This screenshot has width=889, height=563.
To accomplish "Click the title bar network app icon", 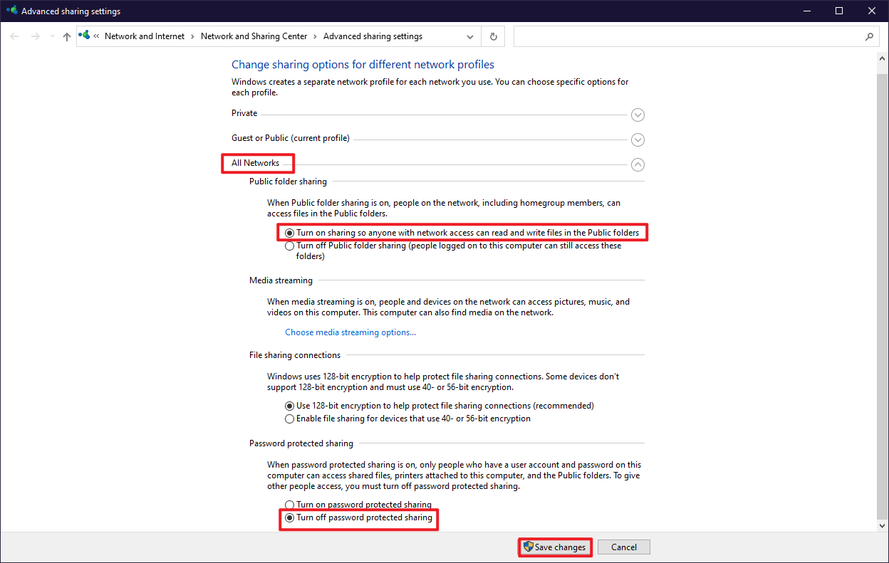I will click(11, 11).
